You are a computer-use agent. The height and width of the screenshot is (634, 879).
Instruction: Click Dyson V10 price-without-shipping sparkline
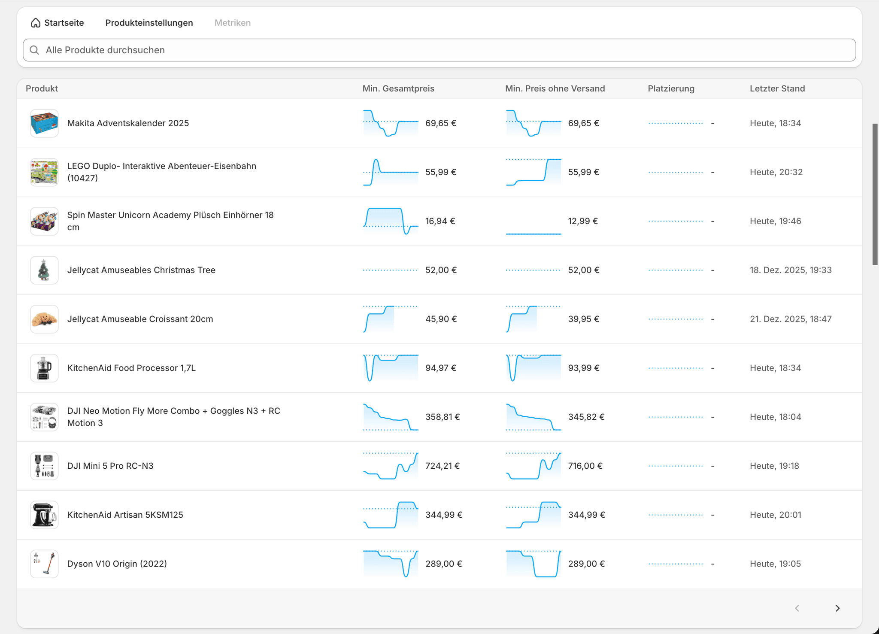[x=533, y=564]
